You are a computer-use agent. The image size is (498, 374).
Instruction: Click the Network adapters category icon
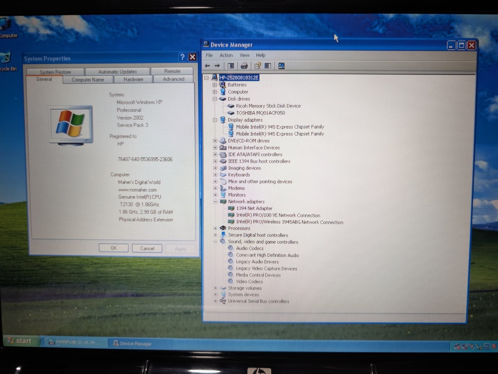click(223, 202)
